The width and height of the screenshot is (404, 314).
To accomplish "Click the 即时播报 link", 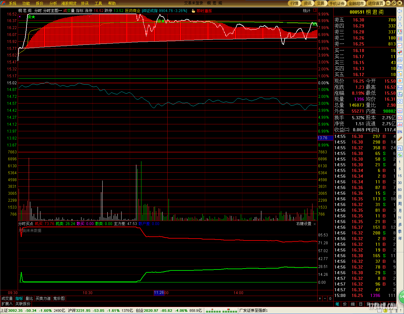I will (x=204, y=11).
